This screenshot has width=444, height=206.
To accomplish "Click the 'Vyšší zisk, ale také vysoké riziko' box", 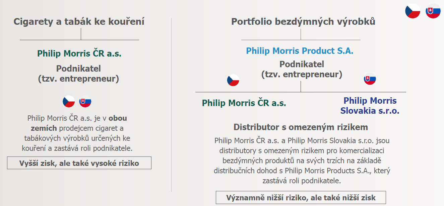I will point(79,163).
